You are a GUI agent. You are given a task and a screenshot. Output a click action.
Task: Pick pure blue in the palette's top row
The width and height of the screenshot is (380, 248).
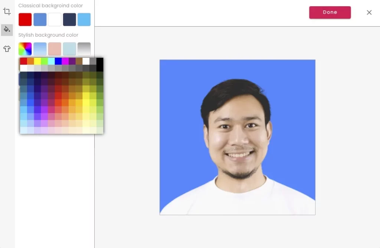click(58, 61)
